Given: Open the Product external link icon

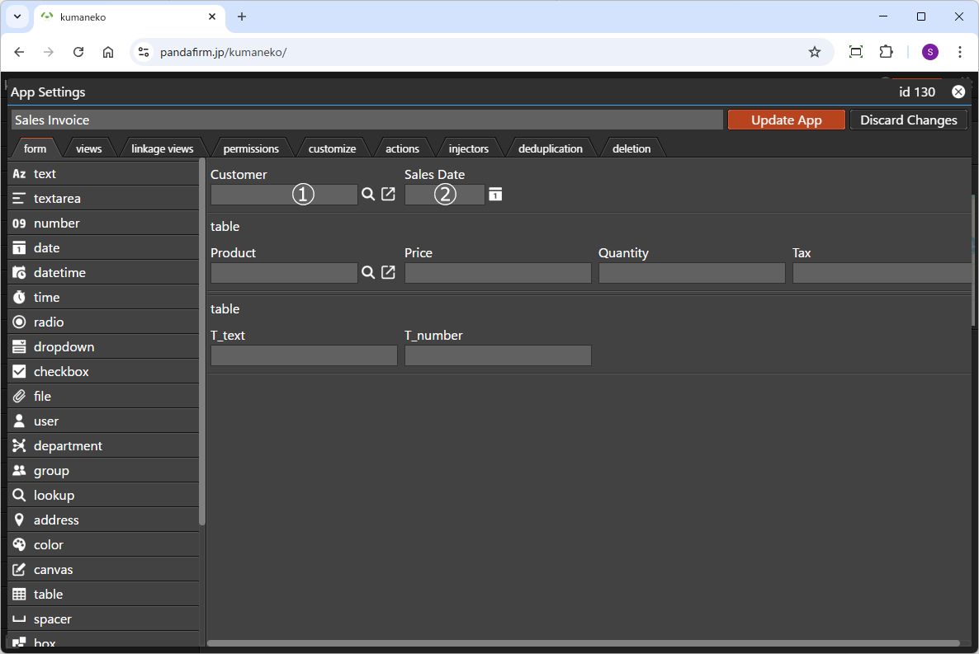Looking at the screenshot, I should tap(388, 273).
